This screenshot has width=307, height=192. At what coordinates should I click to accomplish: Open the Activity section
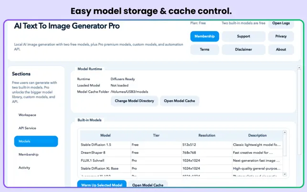[36, 168]
